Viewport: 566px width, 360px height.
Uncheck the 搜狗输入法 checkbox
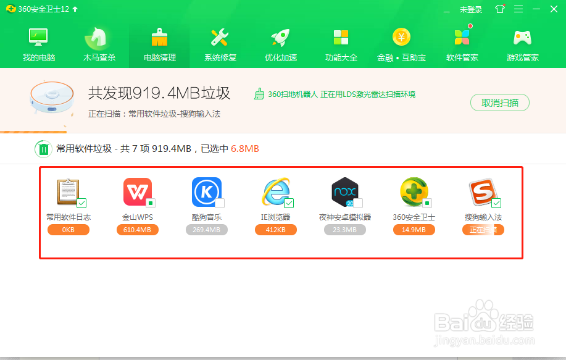click(496, 203)
